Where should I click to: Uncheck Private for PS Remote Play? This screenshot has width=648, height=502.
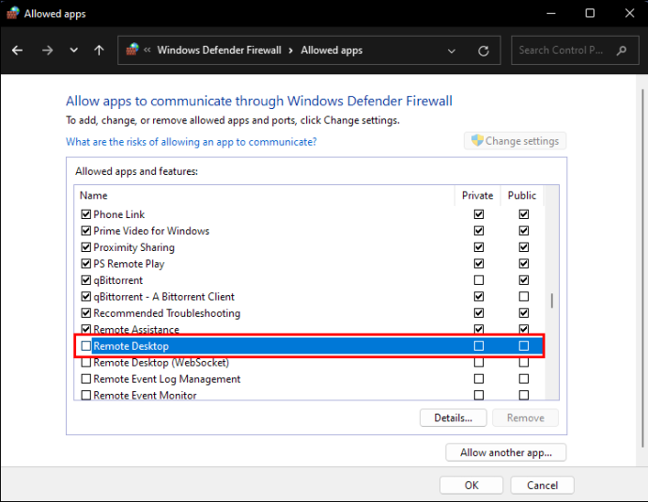pyautogui.click(x=479, y=263)
